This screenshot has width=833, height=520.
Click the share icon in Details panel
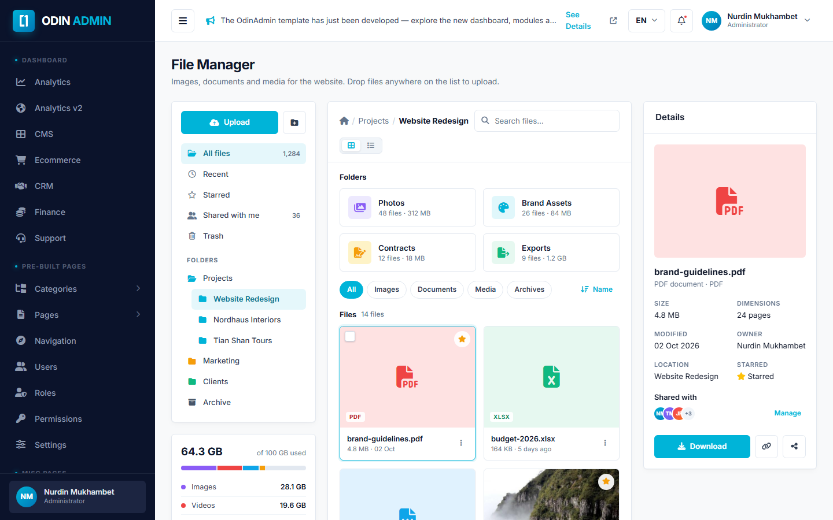[x=794, y=447]
